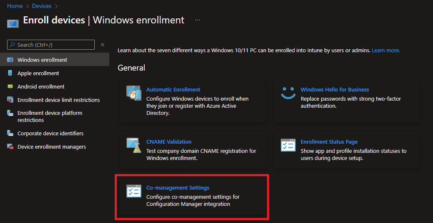Click the Enrollment device platform restrictions icon
This screenshot has width=433, height=223.
[10, 113]
